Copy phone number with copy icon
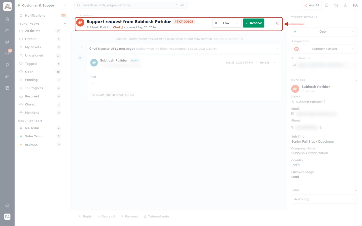The image size is (362, 226). 321,128
